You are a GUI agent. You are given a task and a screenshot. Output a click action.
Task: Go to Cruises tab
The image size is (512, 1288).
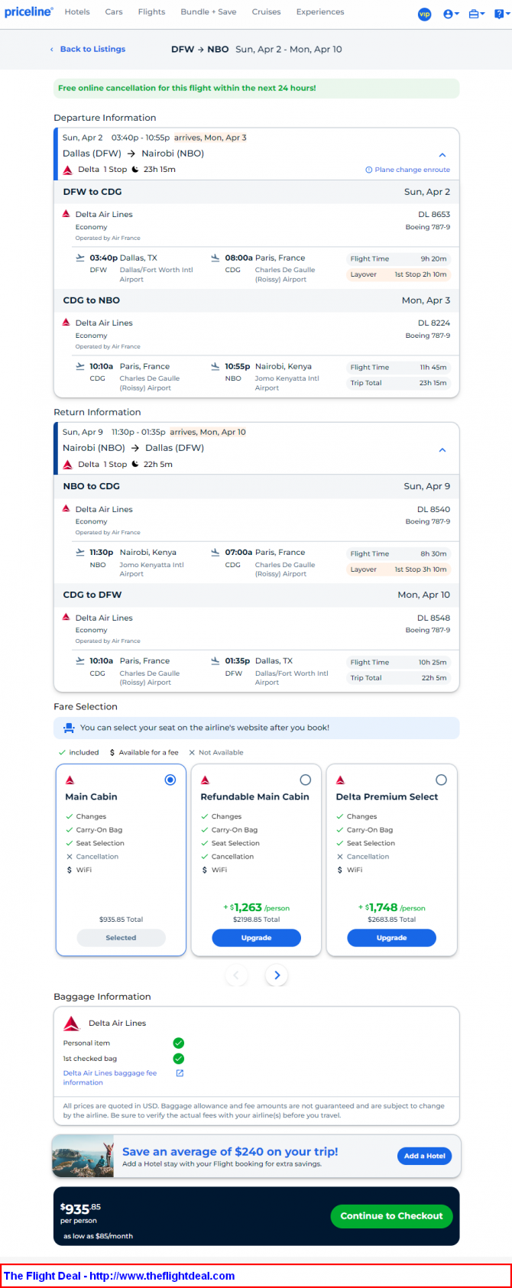(x=266, y=12)
